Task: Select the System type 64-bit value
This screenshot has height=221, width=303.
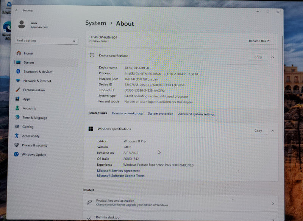Action: click(156, 96)
